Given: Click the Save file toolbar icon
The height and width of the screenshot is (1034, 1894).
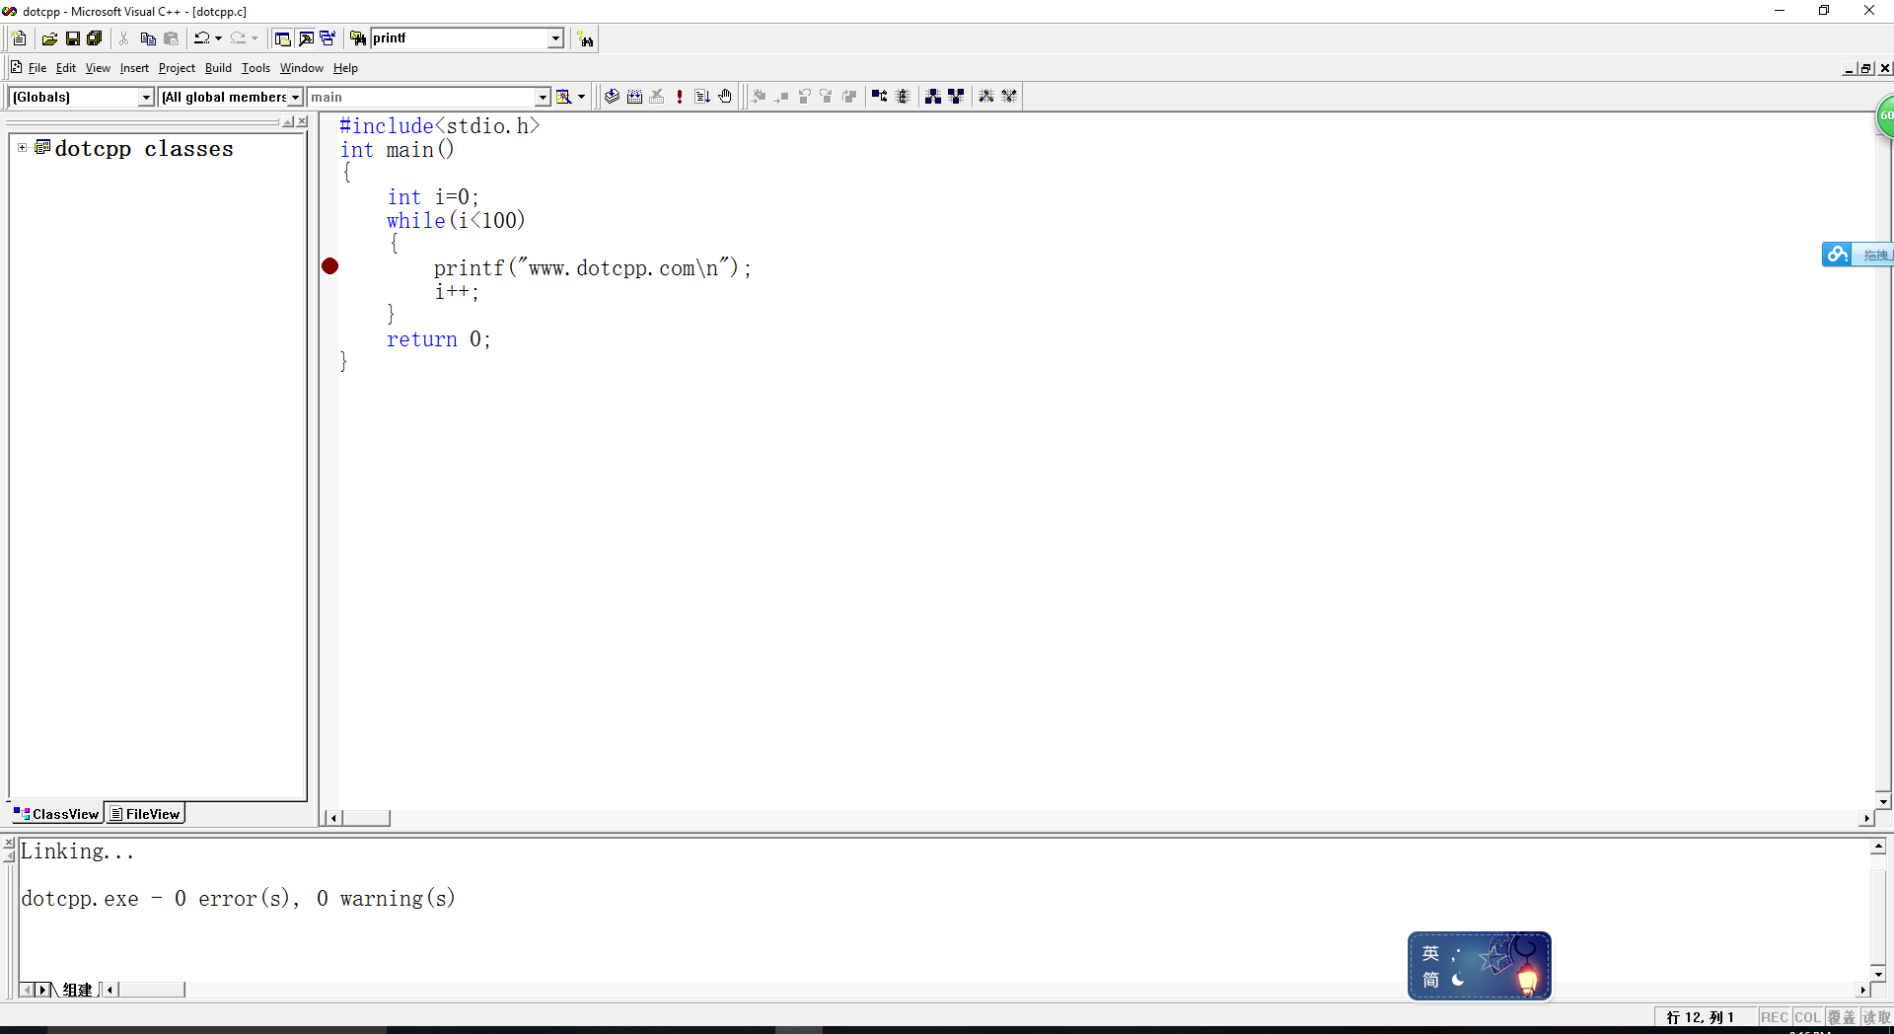Looking at the screenshot, I should (x=72, y=38).
